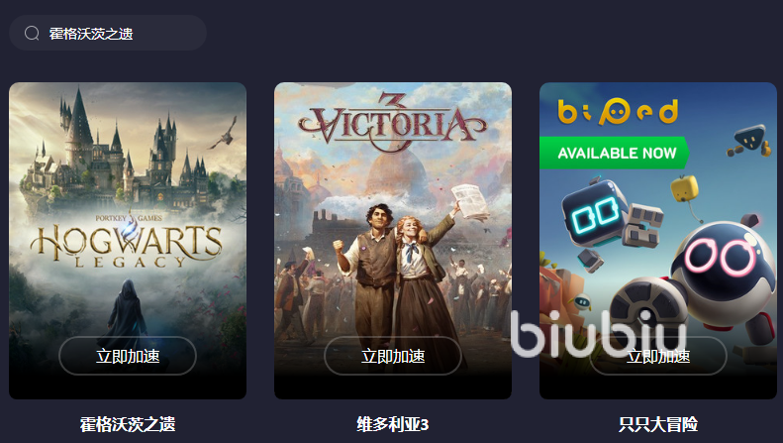Click the biubiu watermark logo
783x443 pixels.
[598, 333]
